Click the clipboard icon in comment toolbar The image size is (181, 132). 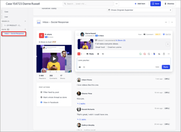pyautogui.click(x=164, y=54)
